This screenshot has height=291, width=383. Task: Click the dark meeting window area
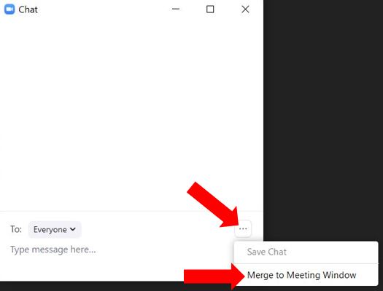323,119
